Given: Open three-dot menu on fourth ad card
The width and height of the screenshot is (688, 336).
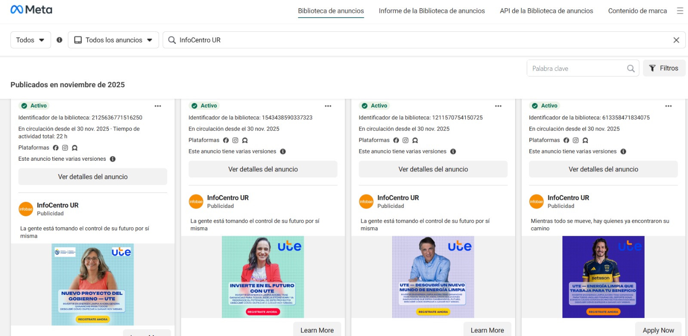Looking at the screenshot, I should pyautogui.click(x=668, y=106).
